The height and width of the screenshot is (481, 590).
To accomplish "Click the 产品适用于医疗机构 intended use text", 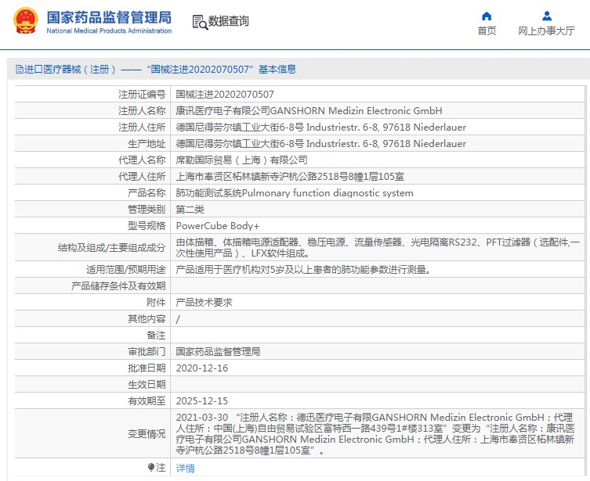I will pos(303,270).
